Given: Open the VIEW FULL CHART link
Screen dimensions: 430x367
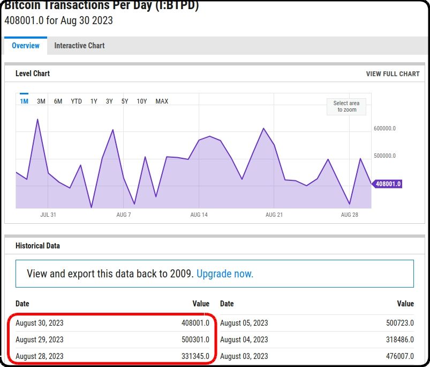Looking at the screenshot, I should tap(393, 74).
